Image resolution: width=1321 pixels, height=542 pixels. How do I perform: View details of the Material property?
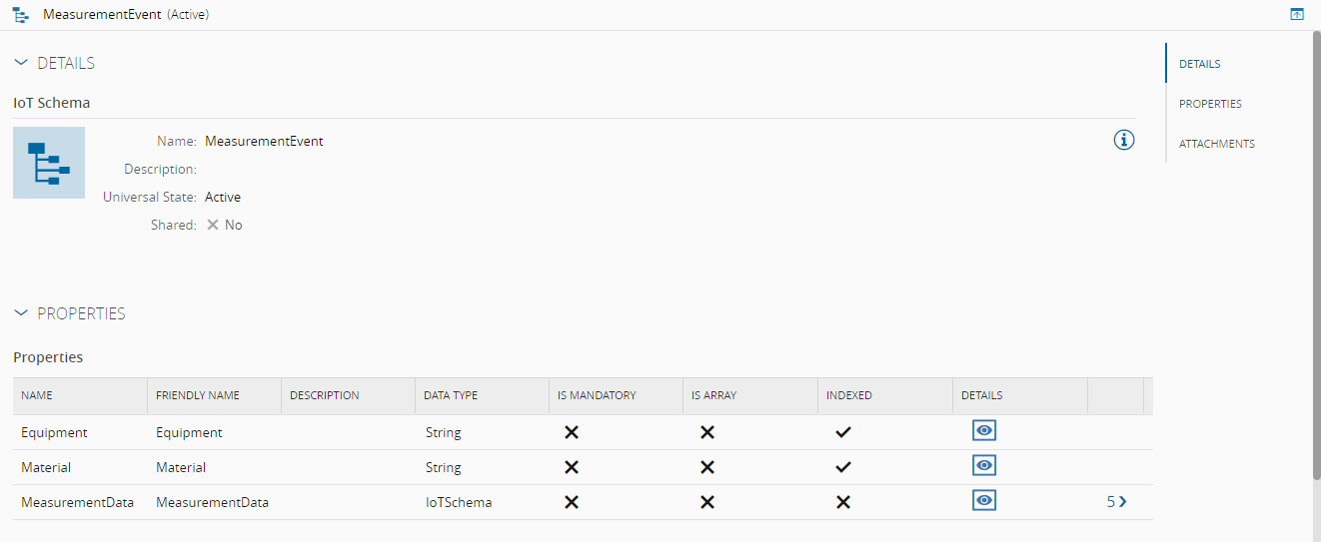click(x=984, y=466)
